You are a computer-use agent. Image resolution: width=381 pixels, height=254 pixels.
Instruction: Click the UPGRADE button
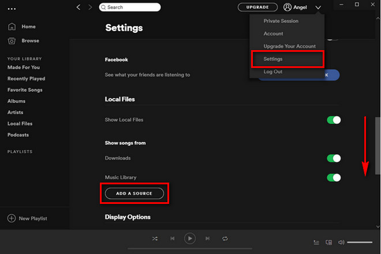[x=257, y=7]
